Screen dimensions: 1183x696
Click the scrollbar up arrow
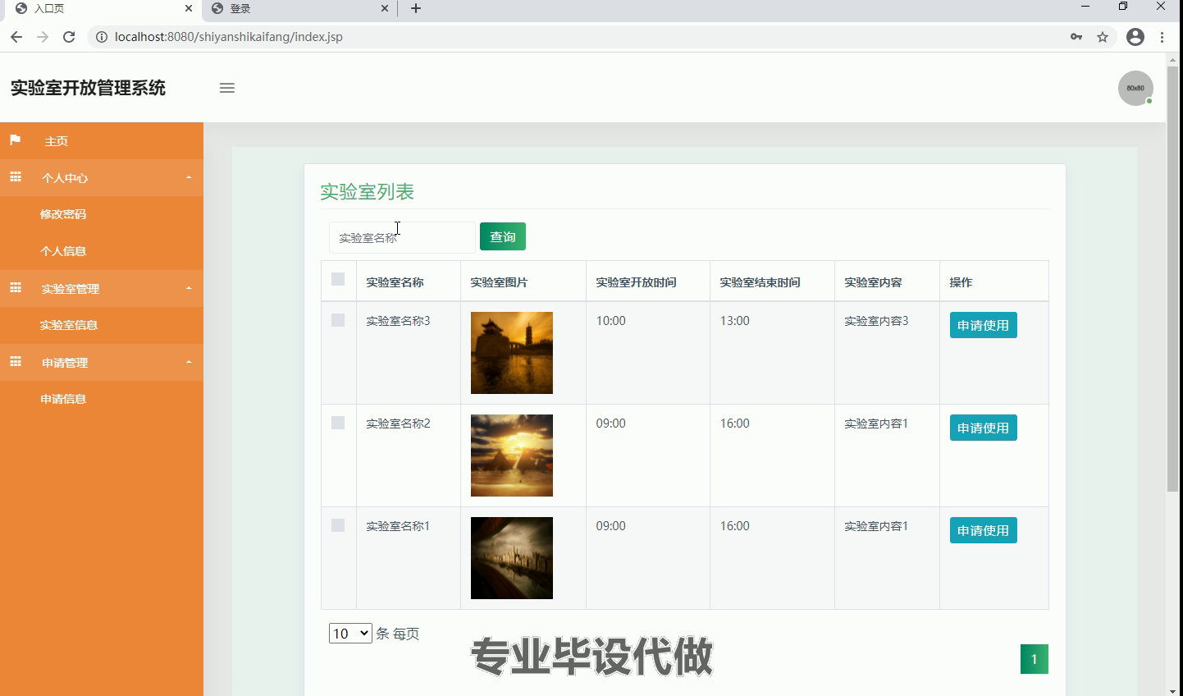1172,59
